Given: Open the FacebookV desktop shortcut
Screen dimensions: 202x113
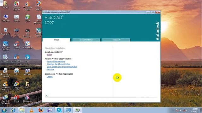Looking at the screenshot, I should pyautogui.click(x=5, y=58).
